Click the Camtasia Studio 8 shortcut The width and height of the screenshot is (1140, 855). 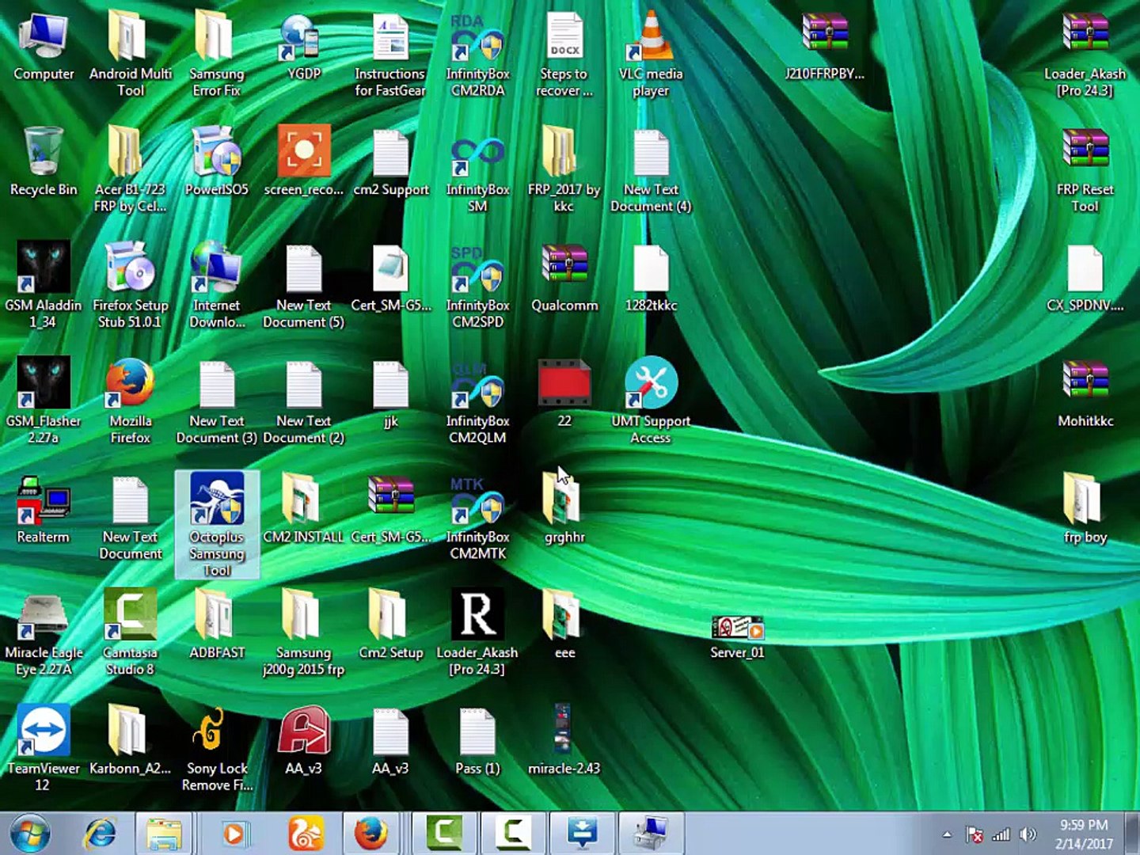tap(130, 614)
